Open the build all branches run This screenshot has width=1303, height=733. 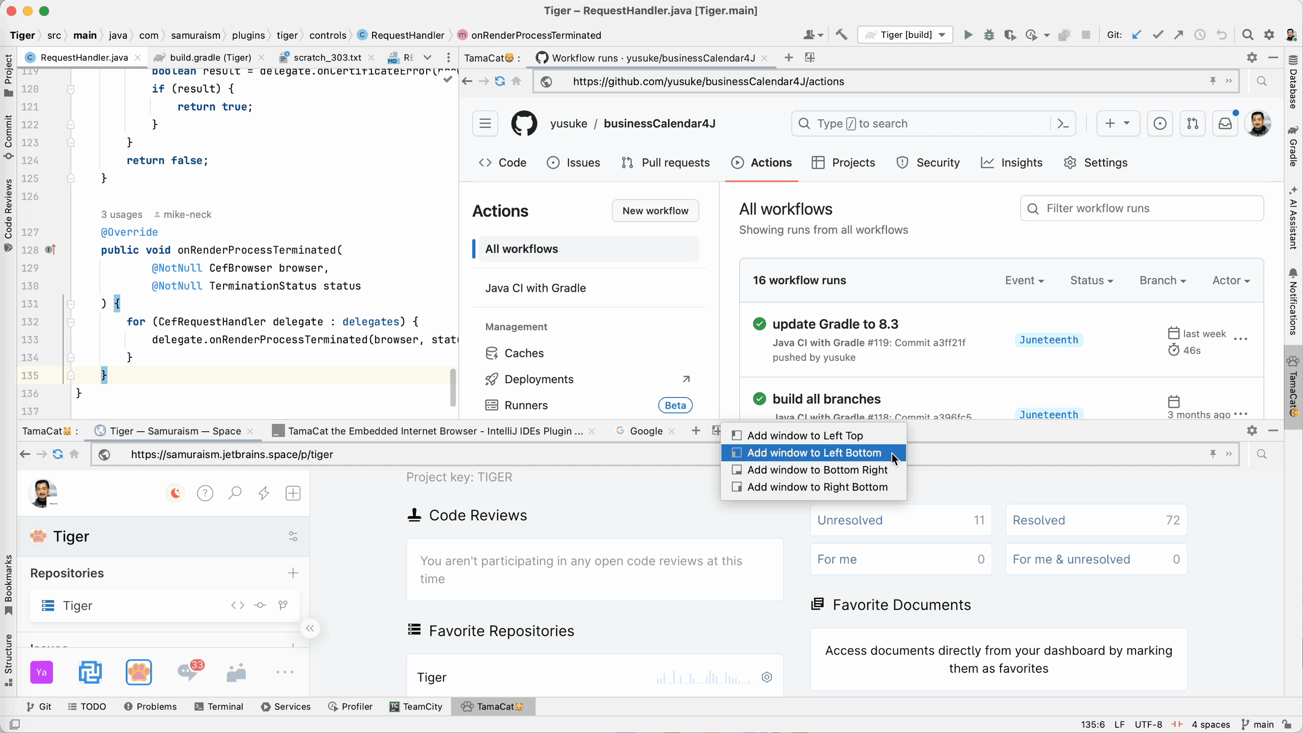826,399
